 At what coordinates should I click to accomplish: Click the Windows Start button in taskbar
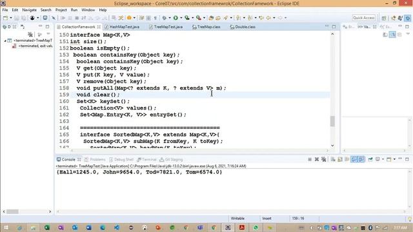point(5,227)
